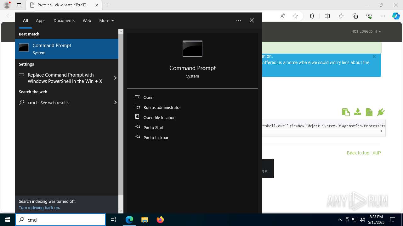Switch to the Apps search tab

41,20
